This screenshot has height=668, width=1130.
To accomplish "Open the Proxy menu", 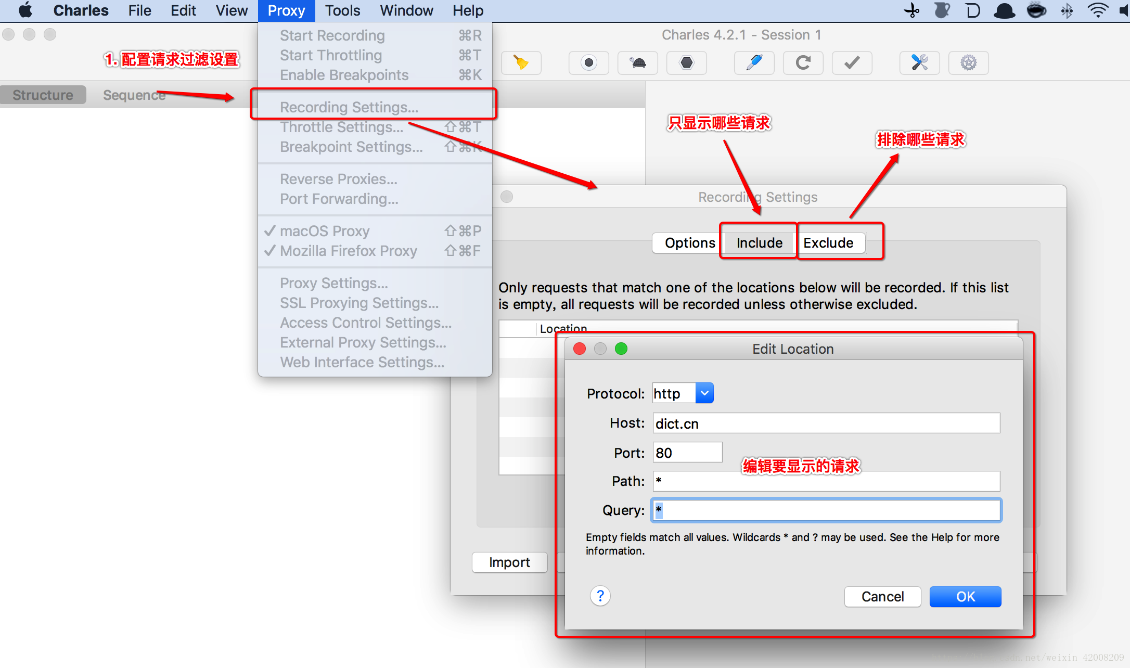I will point(286,10).
